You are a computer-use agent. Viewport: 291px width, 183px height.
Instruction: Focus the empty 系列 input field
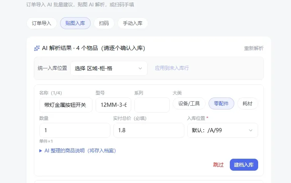[152, 105]
